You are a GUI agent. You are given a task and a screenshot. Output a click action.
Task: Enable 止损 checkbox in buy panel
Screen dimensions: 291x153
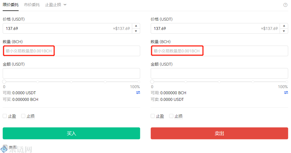[x=23, y=116]
